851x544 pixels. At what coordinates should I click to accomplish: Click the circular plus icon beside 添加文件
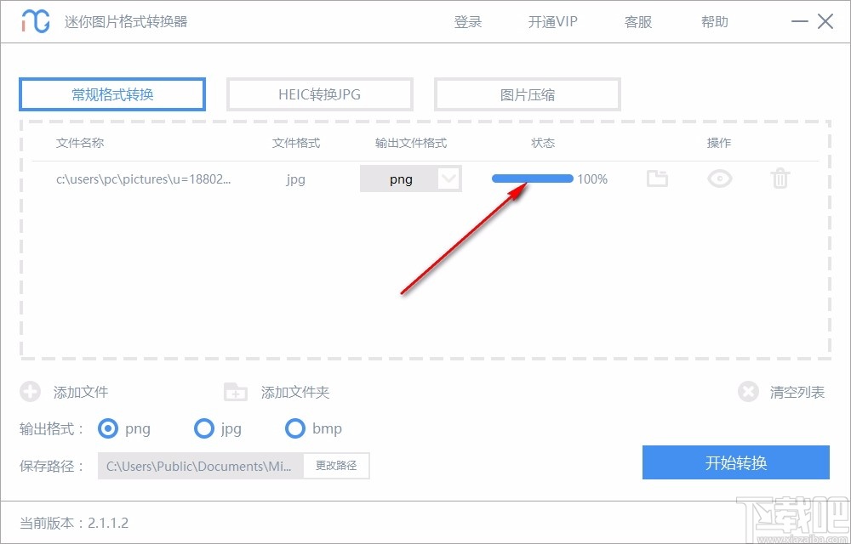tap(31, 392)
